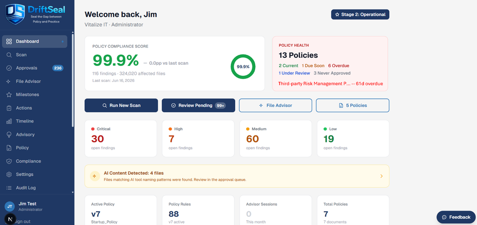
Task: Click the 3 Never Approved status
Action: pyautogui.click(x=332, y=73)
